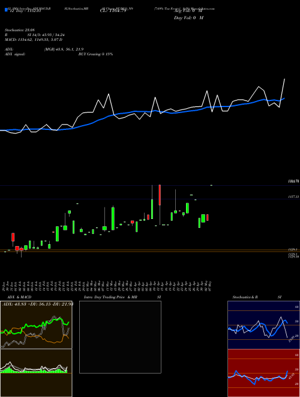The height and width of the screenshot is (397, 300).
Task: Click the 'SI 14/5: 45.95 / 54.24' value
Action: pyautogui.click(x=46, y=35)
